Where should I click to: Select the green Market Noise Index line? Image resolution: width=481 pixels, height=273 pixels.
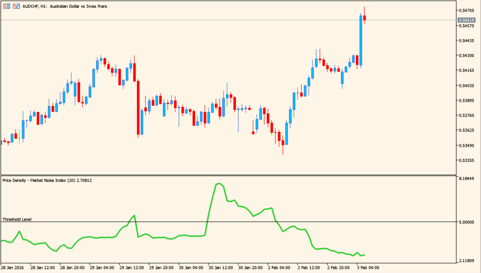171,238
